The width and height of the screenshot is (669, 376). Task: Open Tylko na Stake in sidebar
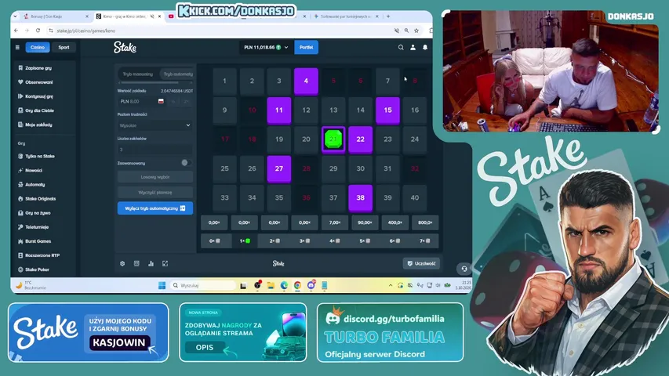click(40, 156)
